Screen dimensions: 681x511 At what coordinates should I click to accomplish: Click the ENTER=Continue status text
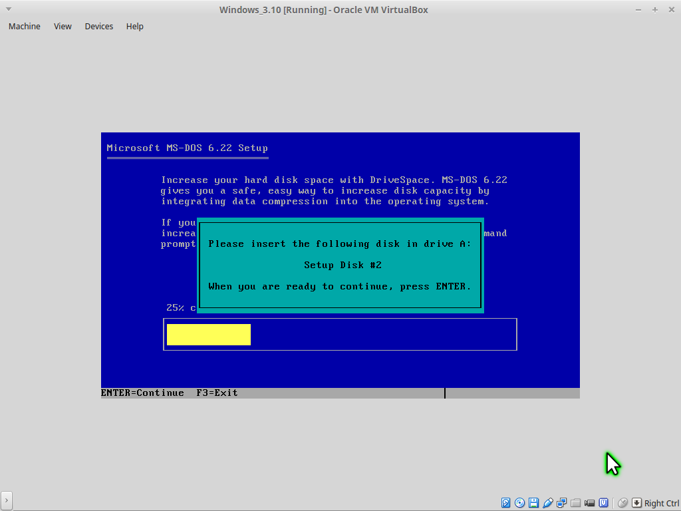[142, 393]
